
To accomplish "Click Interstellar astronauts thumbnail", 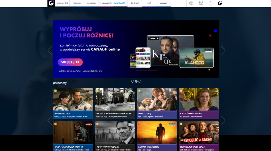I will click(73, 99).
